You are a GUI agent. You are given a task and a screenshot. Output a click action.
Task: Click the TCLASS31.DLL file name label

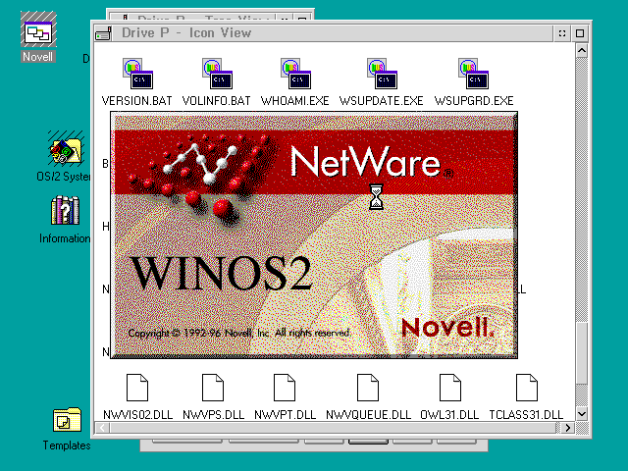(526, 414)
